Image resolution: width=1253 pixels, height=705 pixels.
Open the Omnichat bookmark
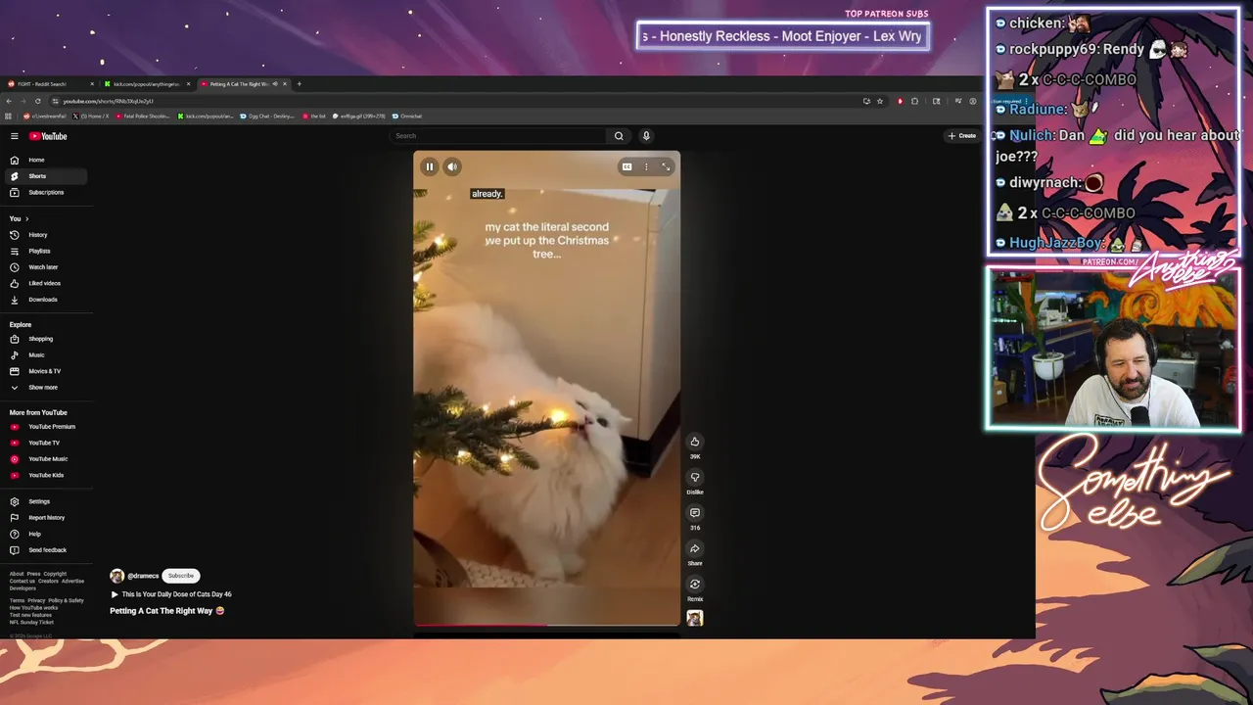click(408, 116)
